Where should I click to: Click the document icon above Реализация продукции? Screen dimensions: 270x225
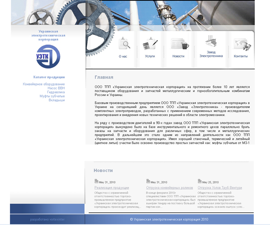pos(96,182)
